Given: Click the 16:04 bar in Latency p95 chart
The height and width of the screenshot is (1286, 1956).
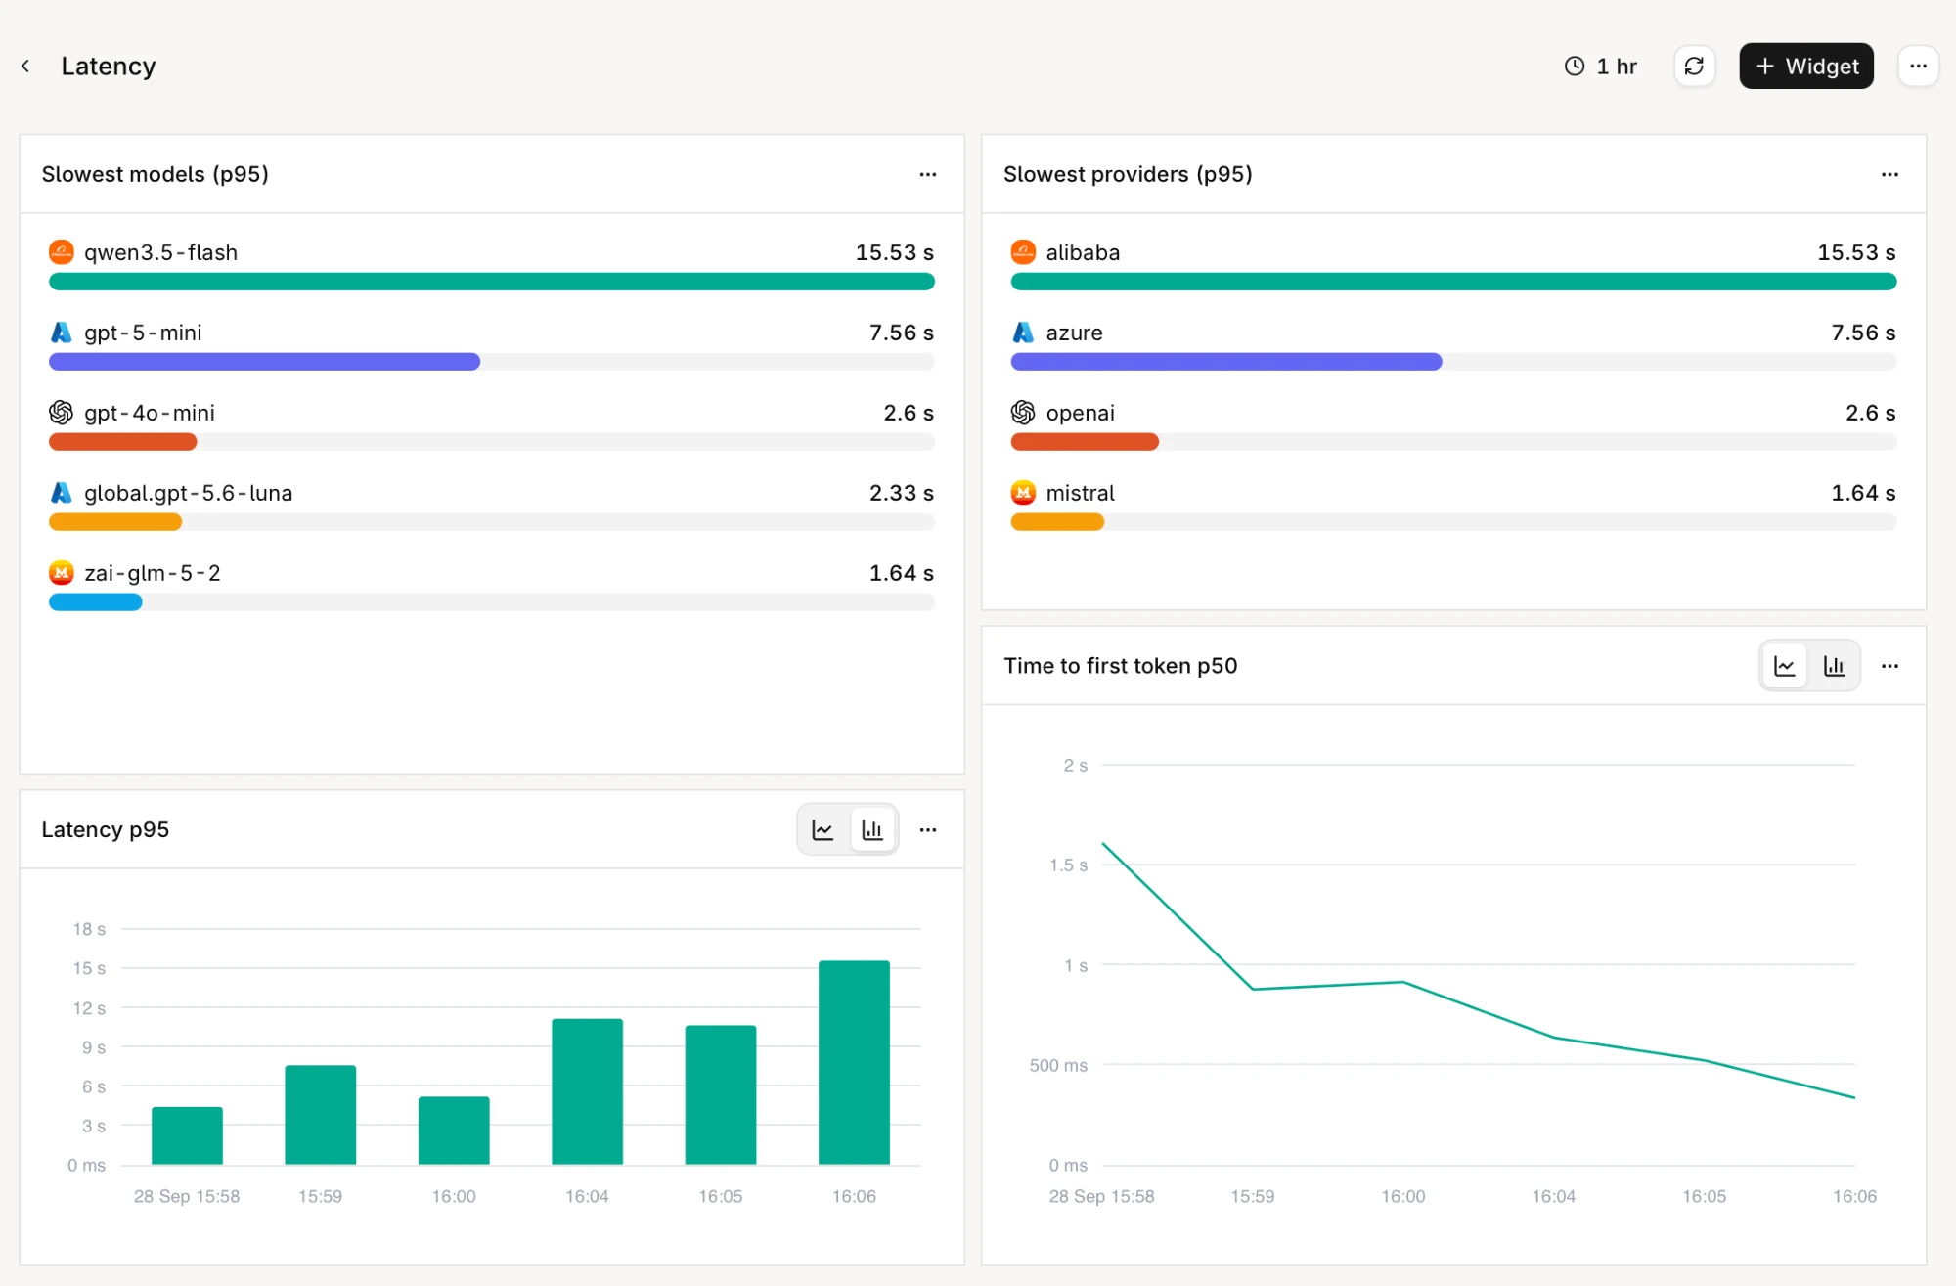Looking at the screenshot, I should pyautogui.click(x=587, y=1091).
